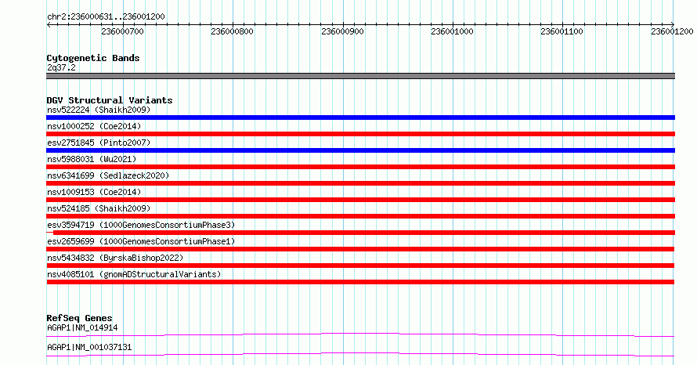Click the nsv5434832 (ByrskaBishop2022) label
This screenshot has height=365, width=697.
pyautogui.click(x=115, y=258)
